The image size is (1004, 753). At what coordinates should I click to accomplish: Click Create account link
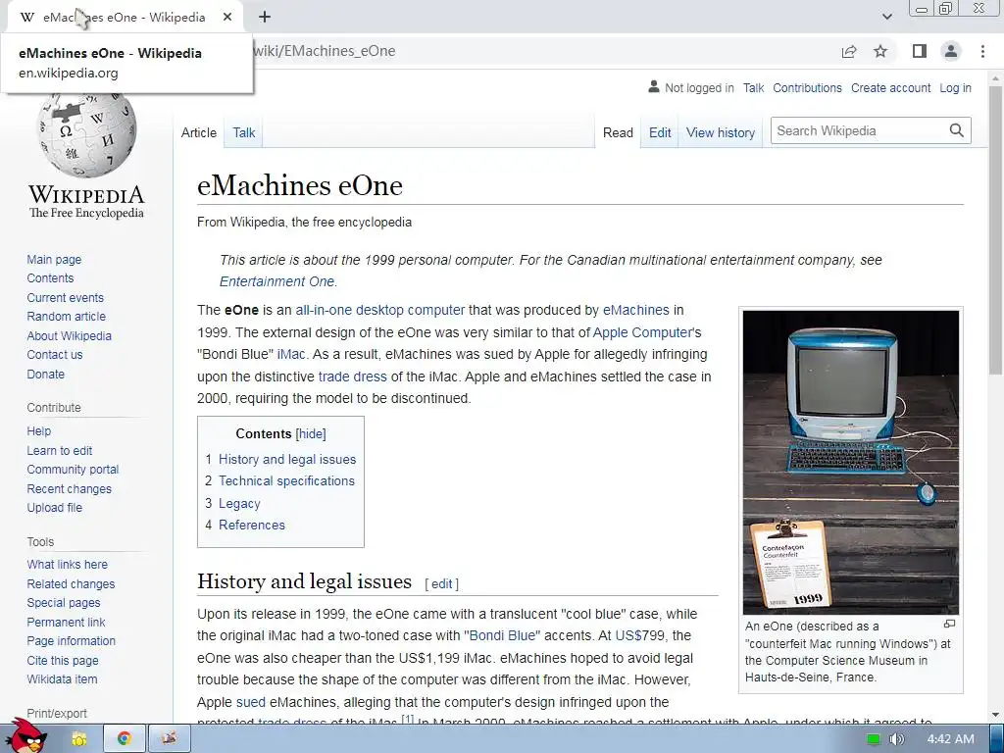click(x=890, y=87)
